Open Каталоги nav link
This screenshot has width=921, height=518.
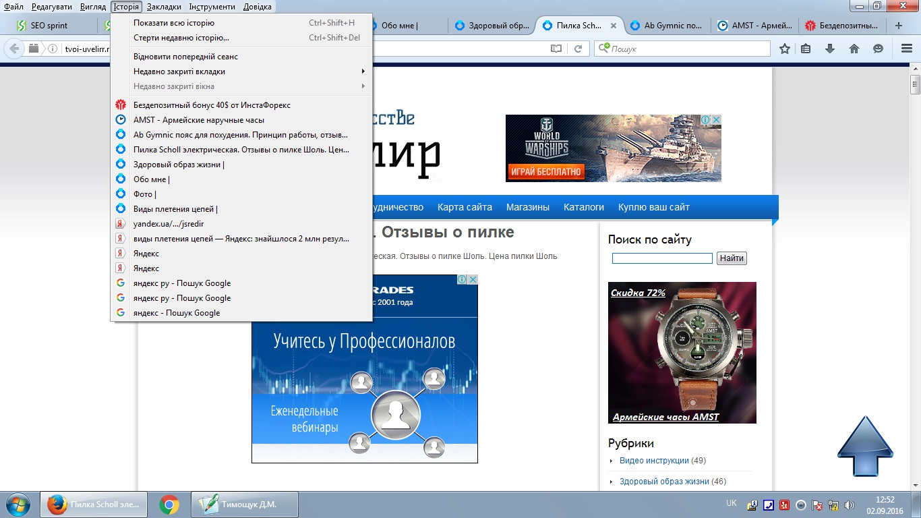coord(584,207)
